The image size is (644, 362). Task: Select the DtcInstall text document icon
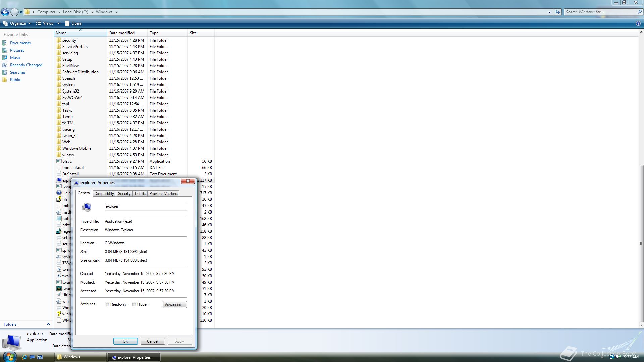[59, 174]
